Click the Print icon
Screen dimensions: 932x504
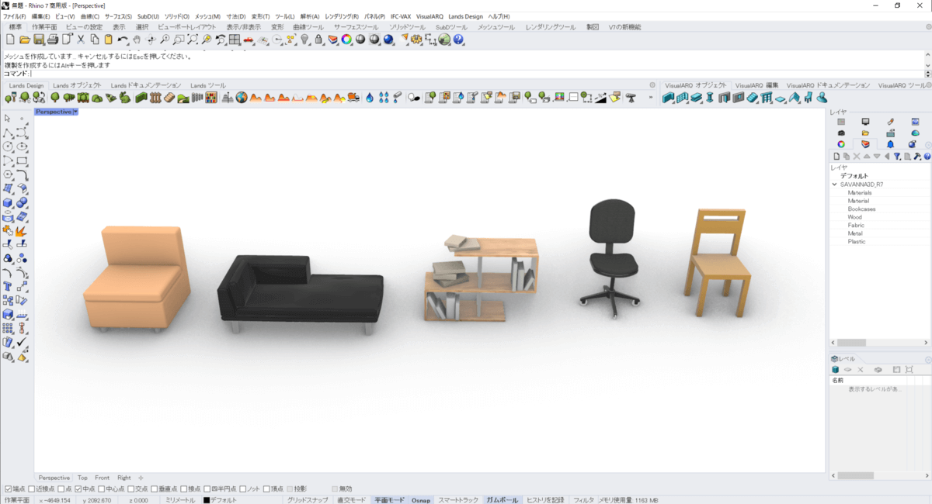pos(52,39)
